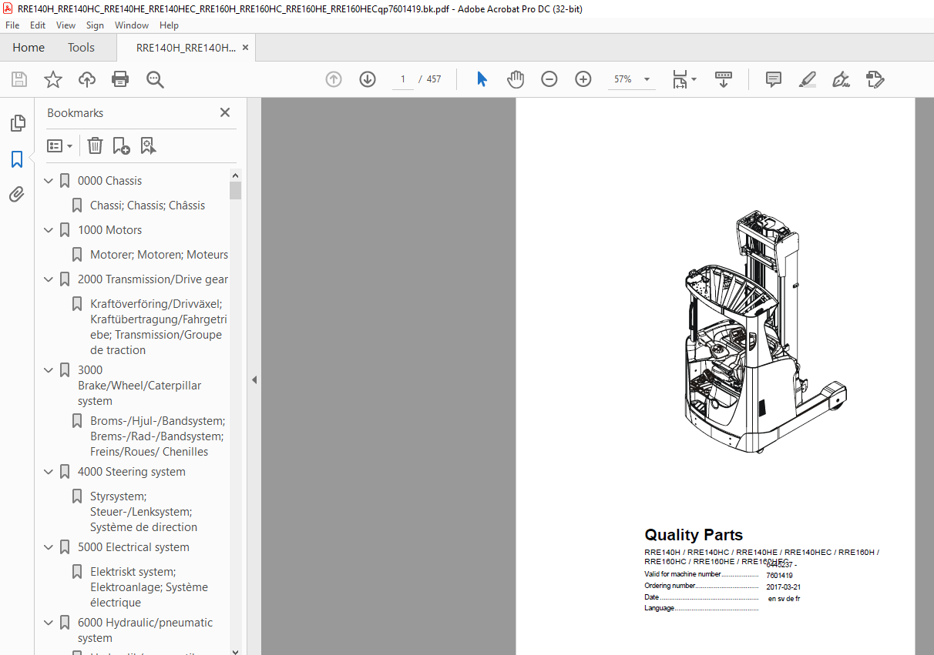Collapse the 0000 Chassis bookmark
Viewport: 934px width, 655px height.
pyautogui.click(x=49, y=181)
